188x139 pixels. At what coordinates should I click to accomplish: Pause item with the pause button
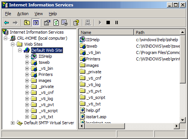pyautogui.click(x=117, y=23)
